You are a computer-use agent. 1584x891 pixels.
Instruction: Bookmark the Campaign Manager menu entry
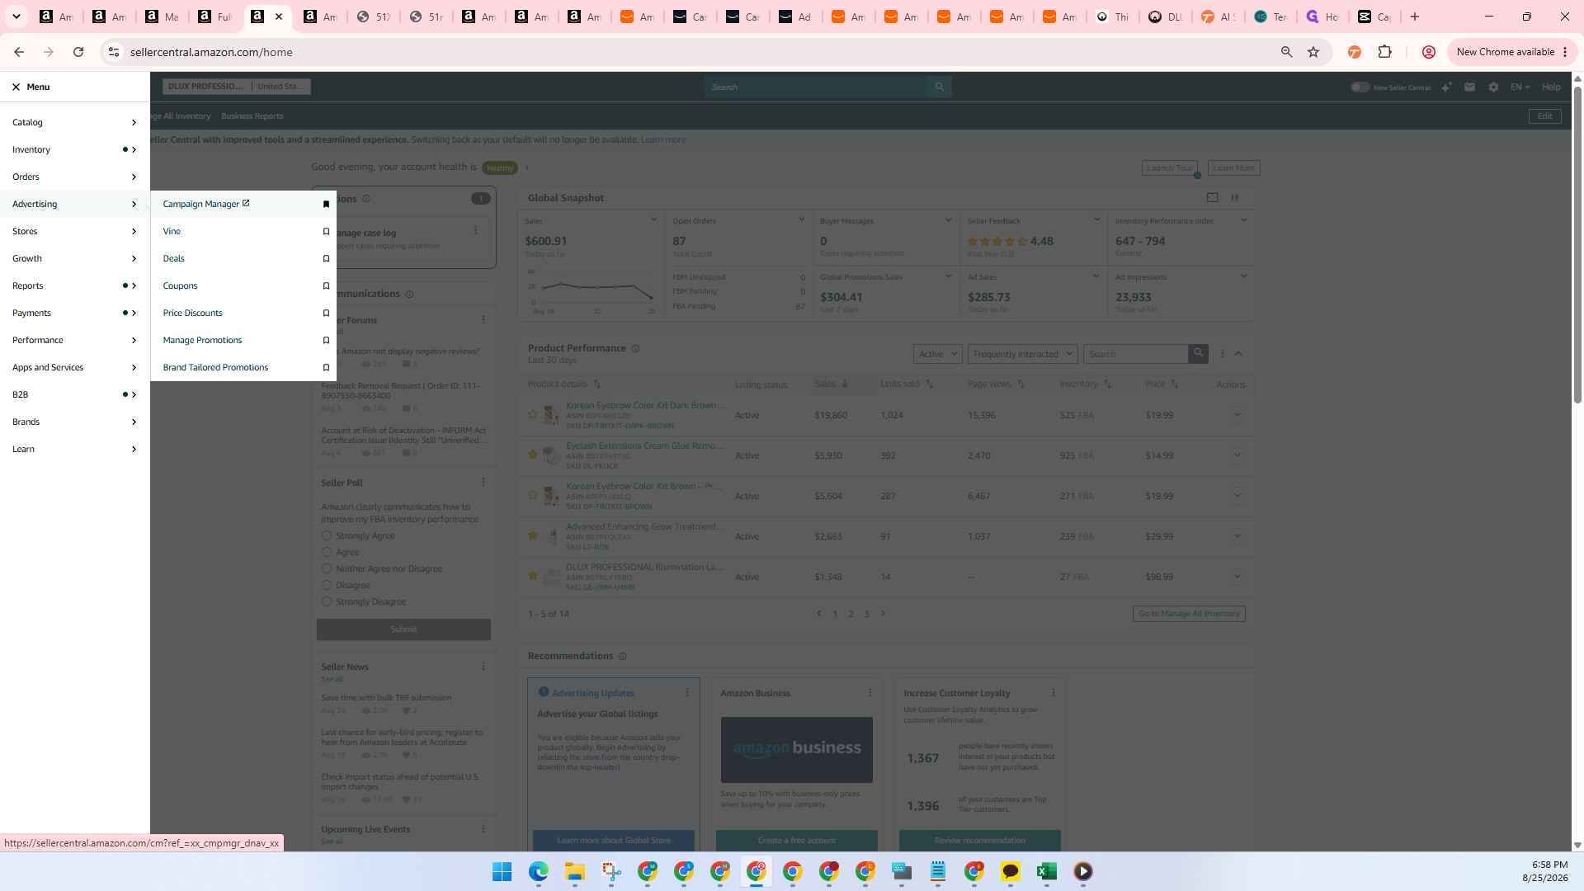pos(326,204)
